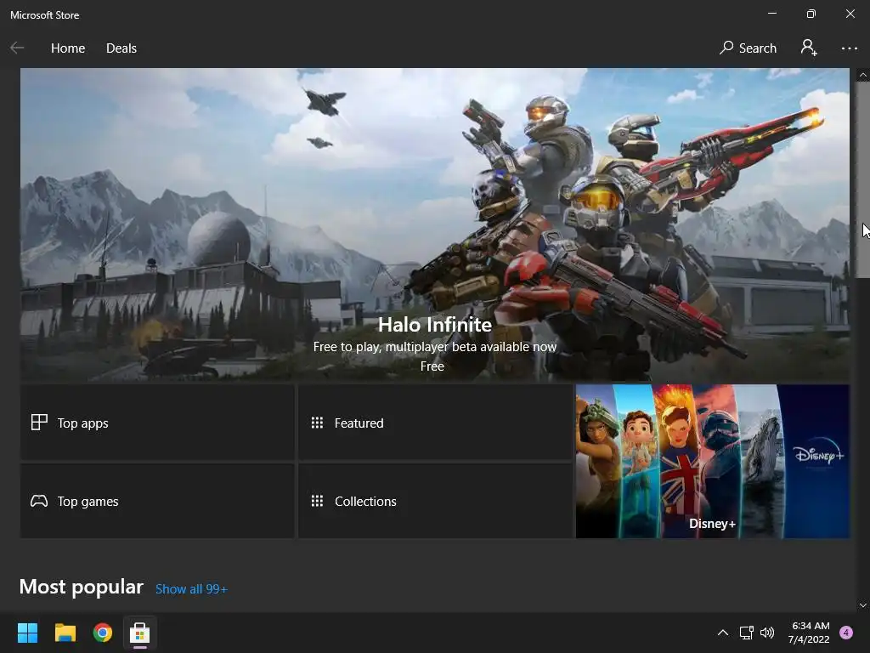870x653 pixels.
Task: Open the sign-in account icon
Action: coord(809,48)
